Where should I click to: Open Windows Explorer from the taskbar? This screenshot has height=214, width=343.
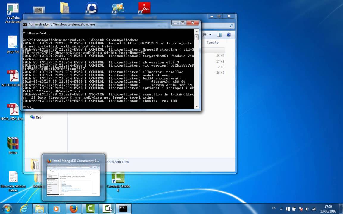click(40, 209)
